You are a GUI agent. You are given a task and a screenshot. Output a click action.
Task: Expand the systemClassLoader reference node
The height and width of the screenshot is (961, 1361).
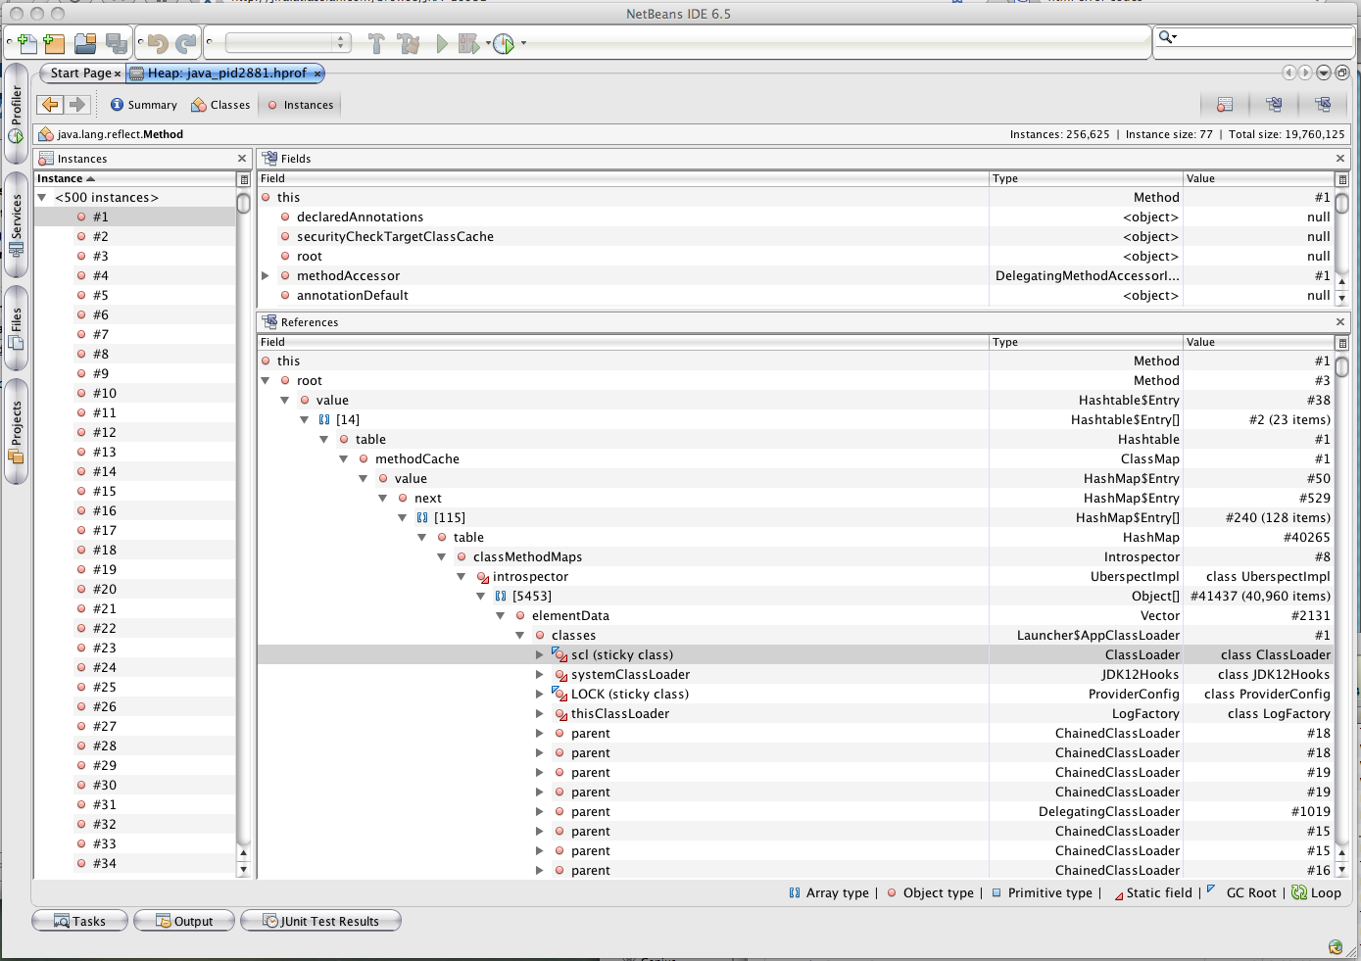pyautogui.click(x=539, y=675)
